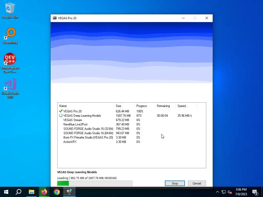Screen dimensions: 263x197
Task: Select the VEGAS Stream row
Action: [132, 120]
